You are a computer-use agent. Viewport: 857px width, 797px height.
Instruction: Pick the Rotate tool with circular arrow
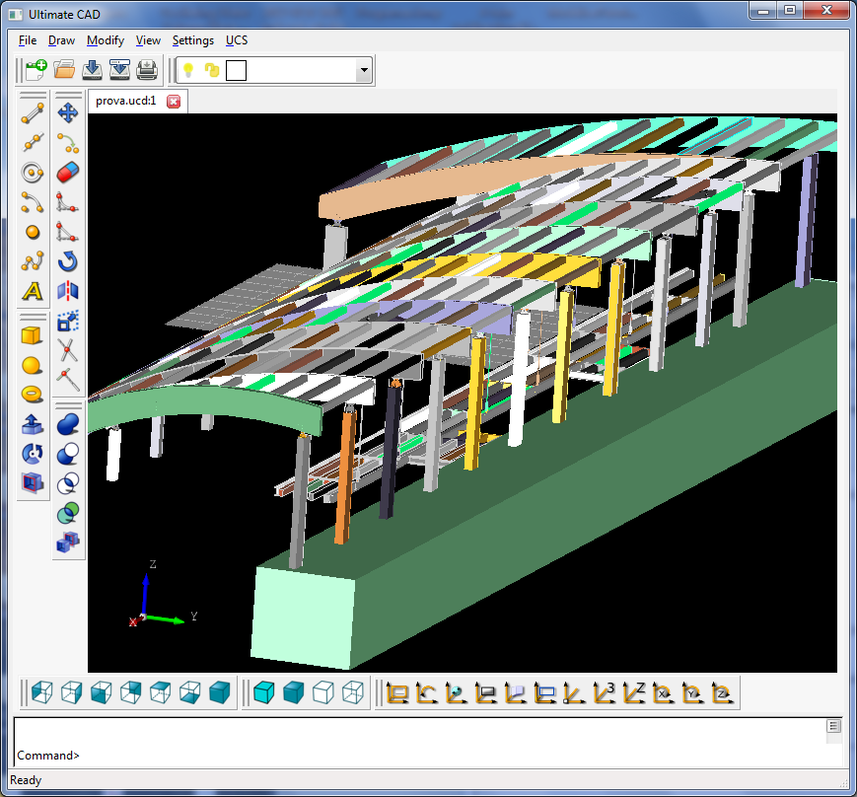(x=68, y=261)
